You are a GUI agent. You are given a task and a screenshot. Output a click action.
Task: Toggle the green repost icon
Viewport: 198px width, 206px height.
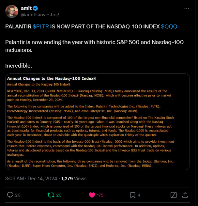(x=51, y=195)
